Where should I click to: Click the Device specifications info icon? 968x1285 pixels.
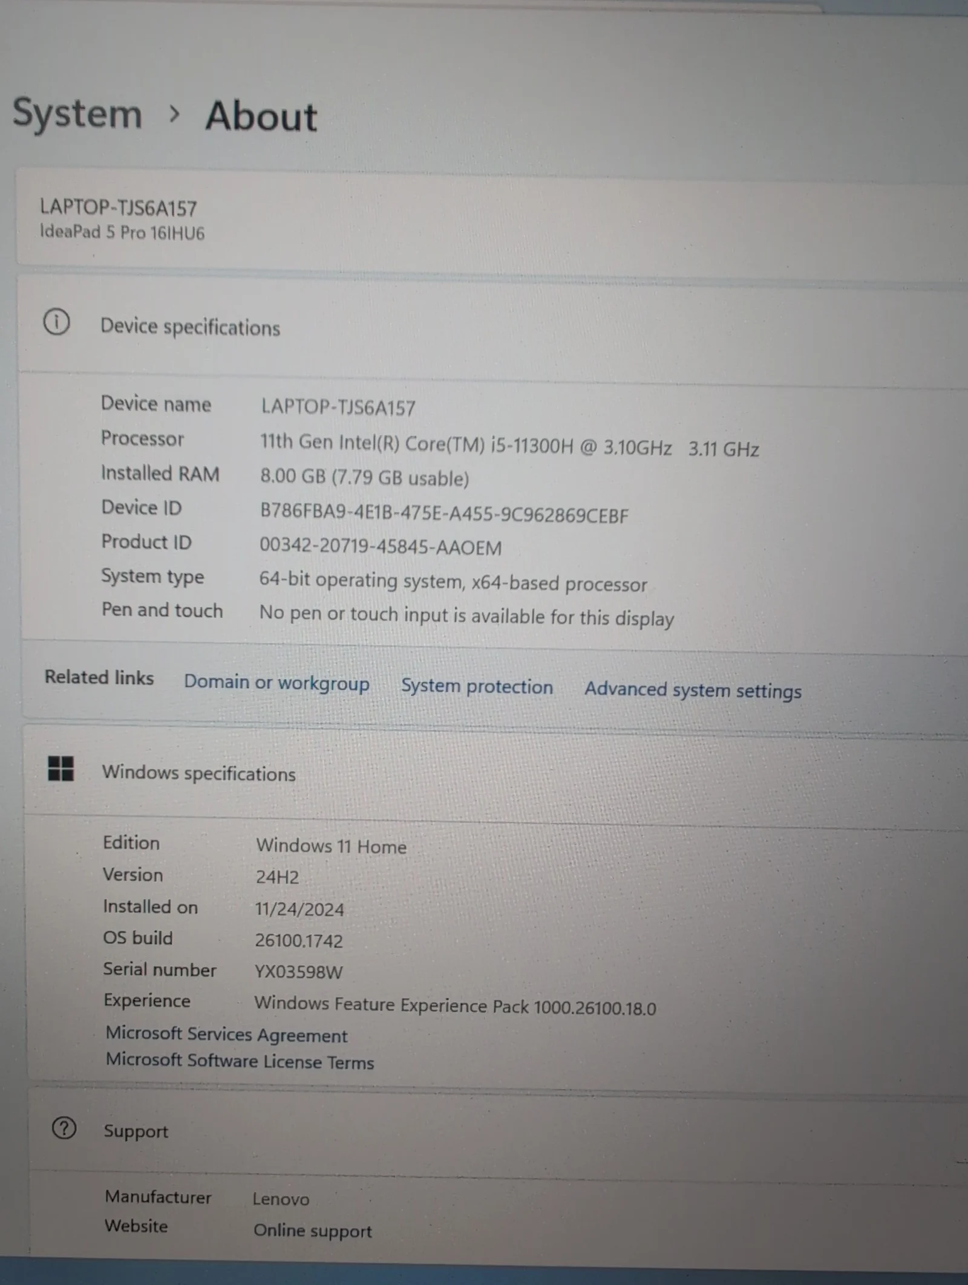click(56, 322)
